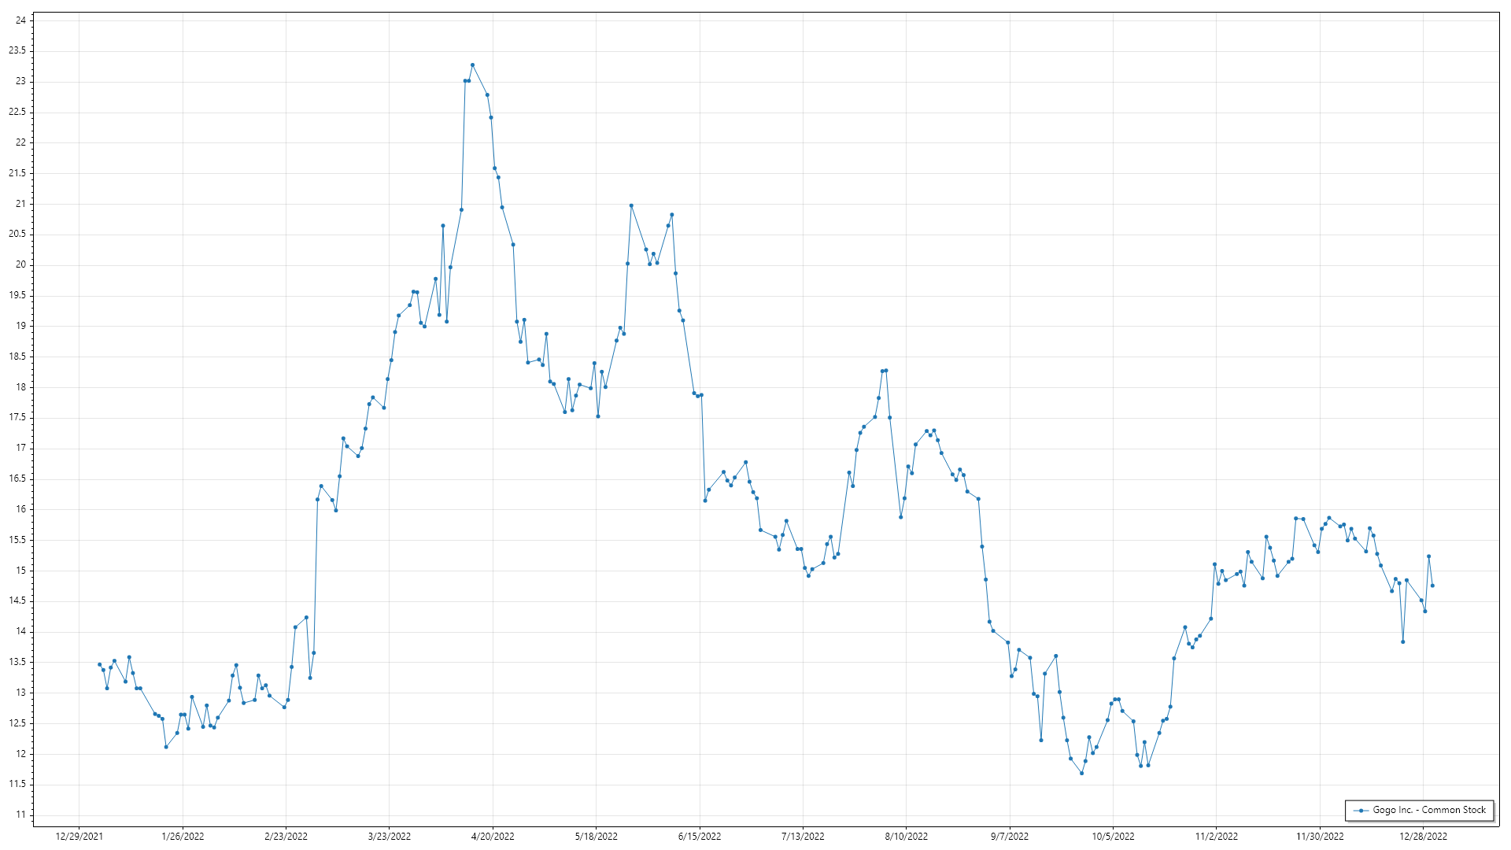Click the 6/15/2022 x-axis date label
Screen dimensions: 1511x850
(700, 837)
